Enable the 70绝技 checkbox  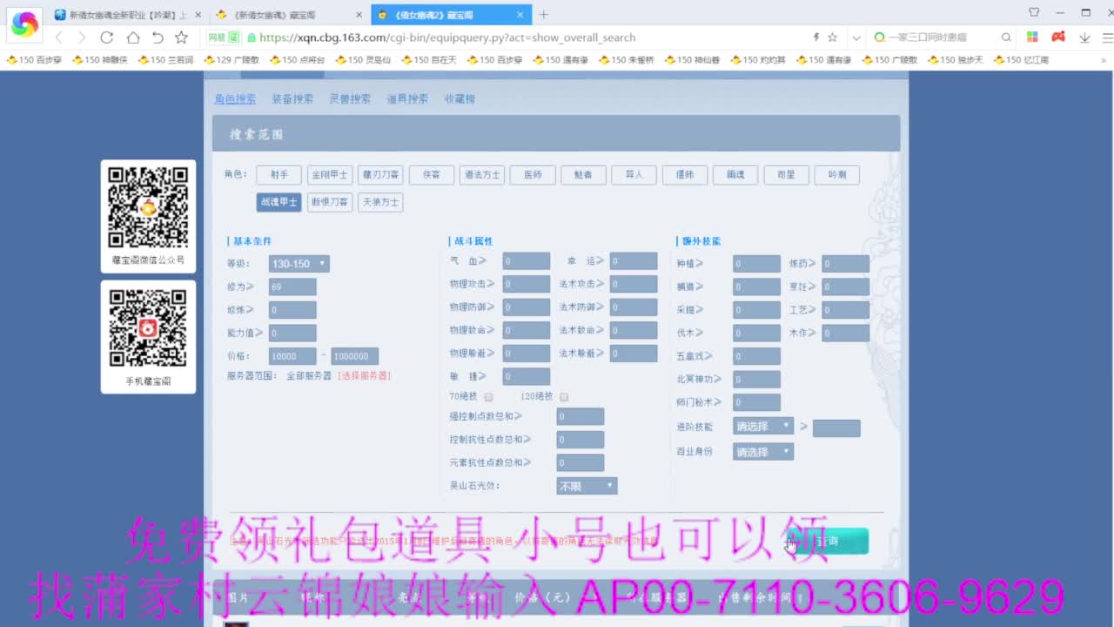coord(489,396)
